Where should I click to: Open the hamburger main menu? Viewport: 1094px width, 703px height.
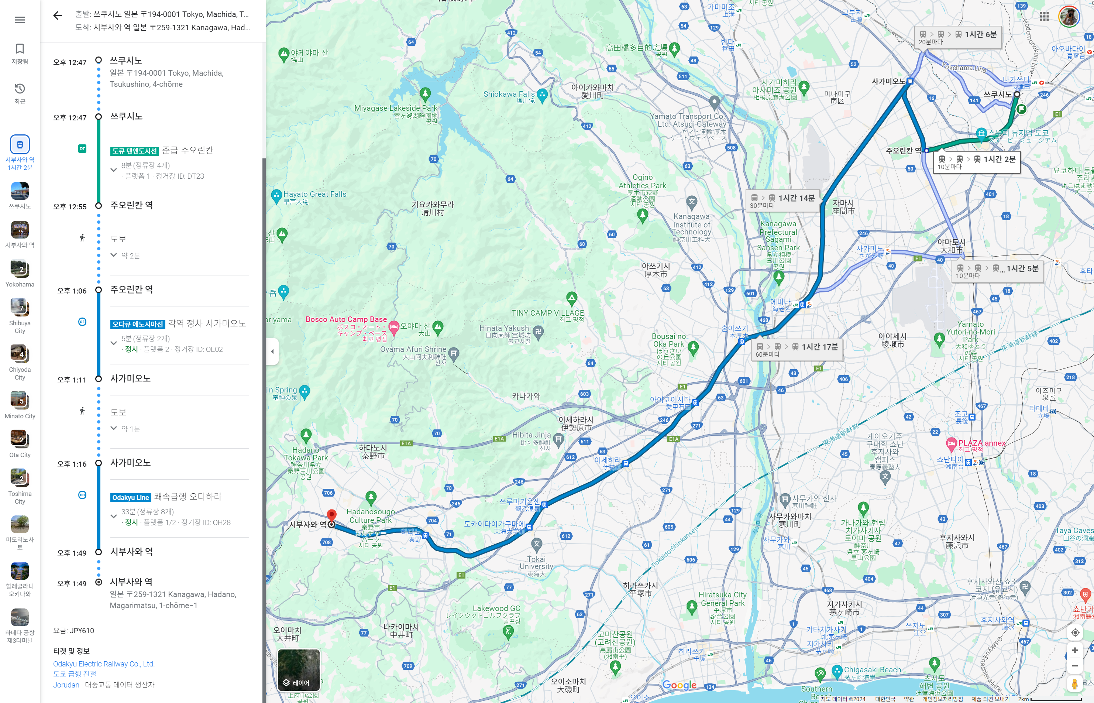coord(20,20)
